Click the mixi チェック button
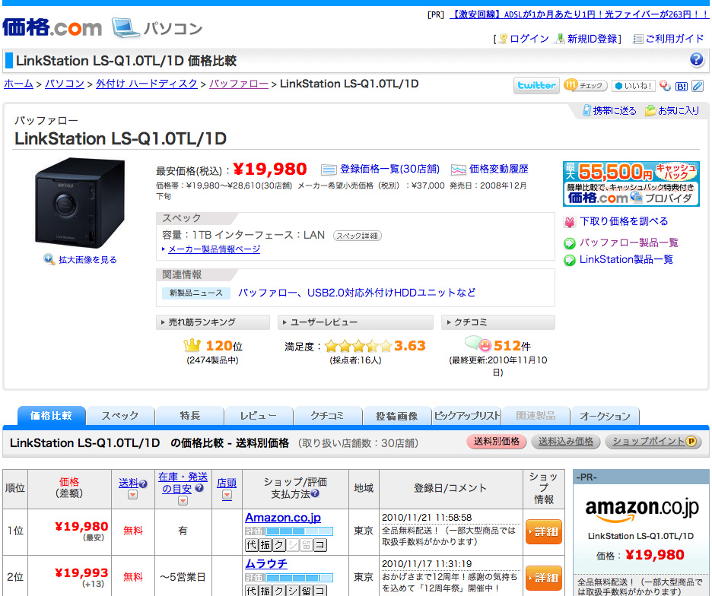Viewport: 712px width, 596px height. point(585,85)
